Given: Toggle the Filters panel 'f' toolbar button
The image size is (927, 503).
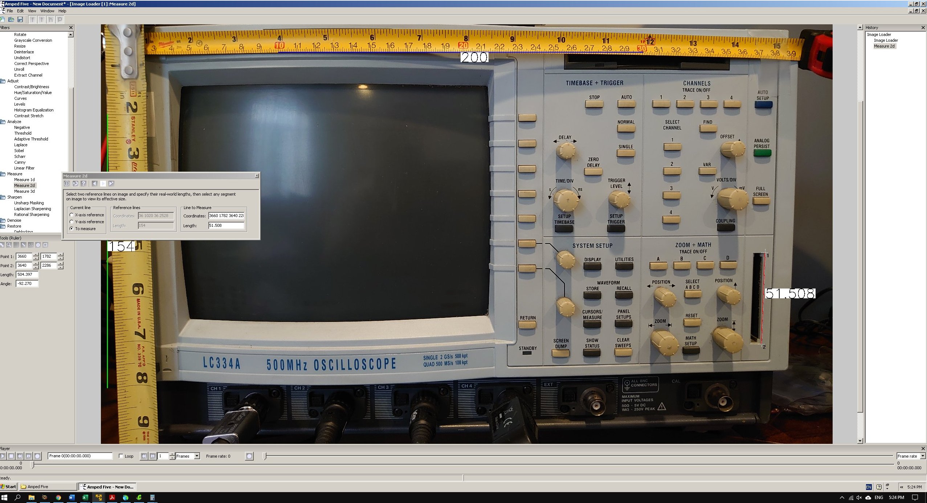Looking at the screenshot, I should pos(33,19).
